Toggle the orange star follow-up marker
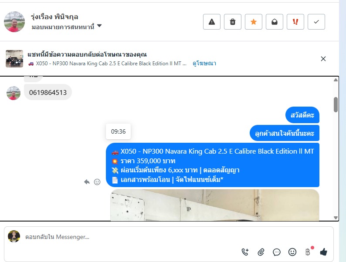This screenshot has height=262, width=346. tap(254, 22)
